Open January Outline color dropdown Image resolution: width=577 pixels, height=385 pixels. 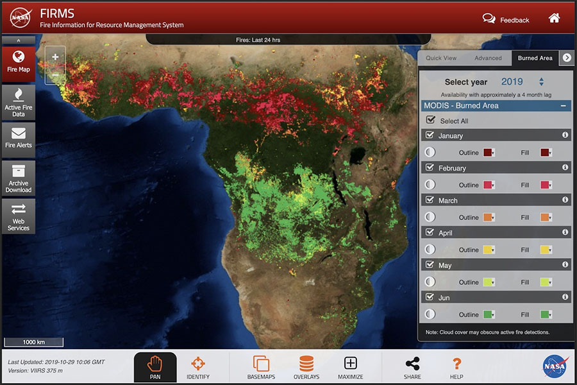pos(489,153)
